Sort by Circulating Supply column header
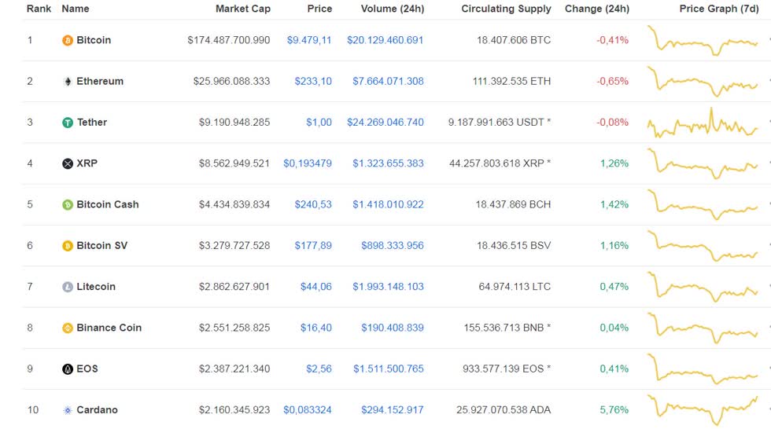Viewport: 771px width, 429px height. (506, 9)
